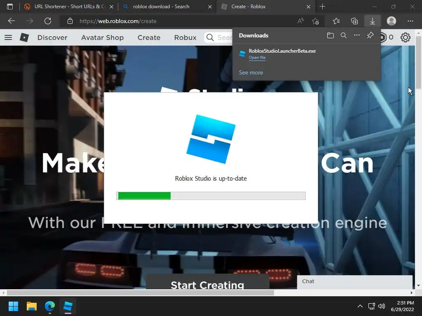
Task: Go to Roblox home via logo
Action: tap(24, 37)
